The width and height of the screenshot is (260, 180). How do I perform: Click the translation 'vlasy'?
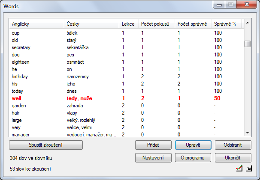pyautogui.click(x=72, y=113)
